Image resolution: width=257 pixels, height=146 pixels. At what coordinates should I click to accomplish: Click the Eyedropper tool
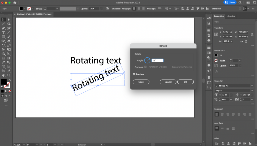coord(3,62)
